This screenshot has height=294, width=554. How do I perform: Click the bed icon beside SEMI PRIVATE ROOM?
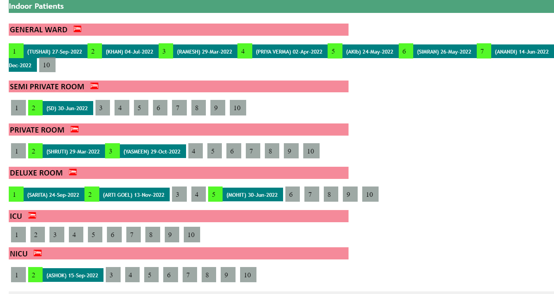94,86
